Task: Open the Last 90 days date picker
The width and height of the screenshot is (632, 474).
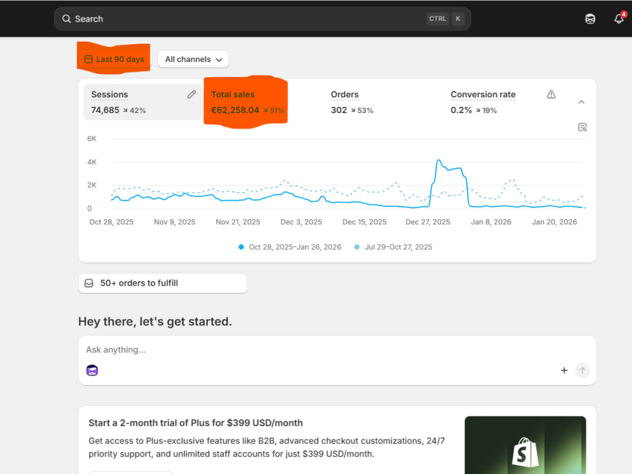Action: point(114,59)
